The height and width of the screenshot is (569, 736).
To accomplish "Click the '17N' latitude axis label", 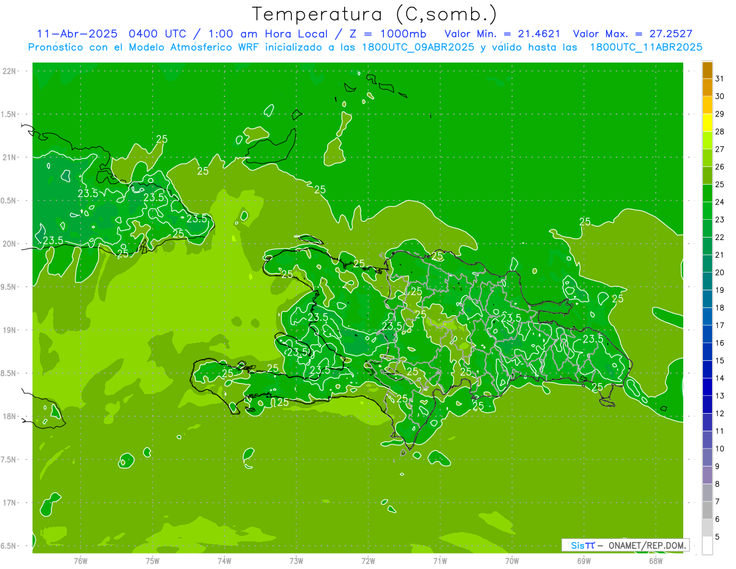I will (x=10, y=503).
